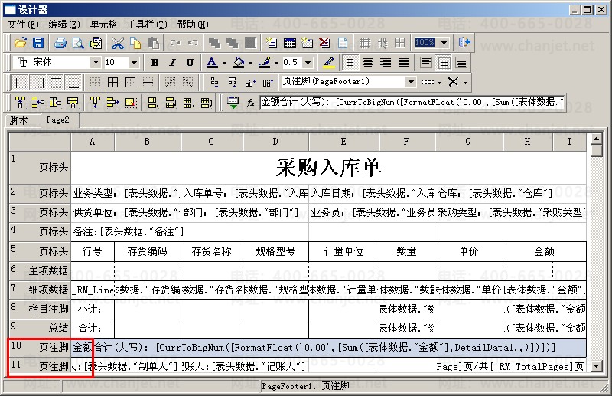The height and width of the screenshot is (396, 612).
Task: Toggle italic formatting
Action: pos(172,62)
